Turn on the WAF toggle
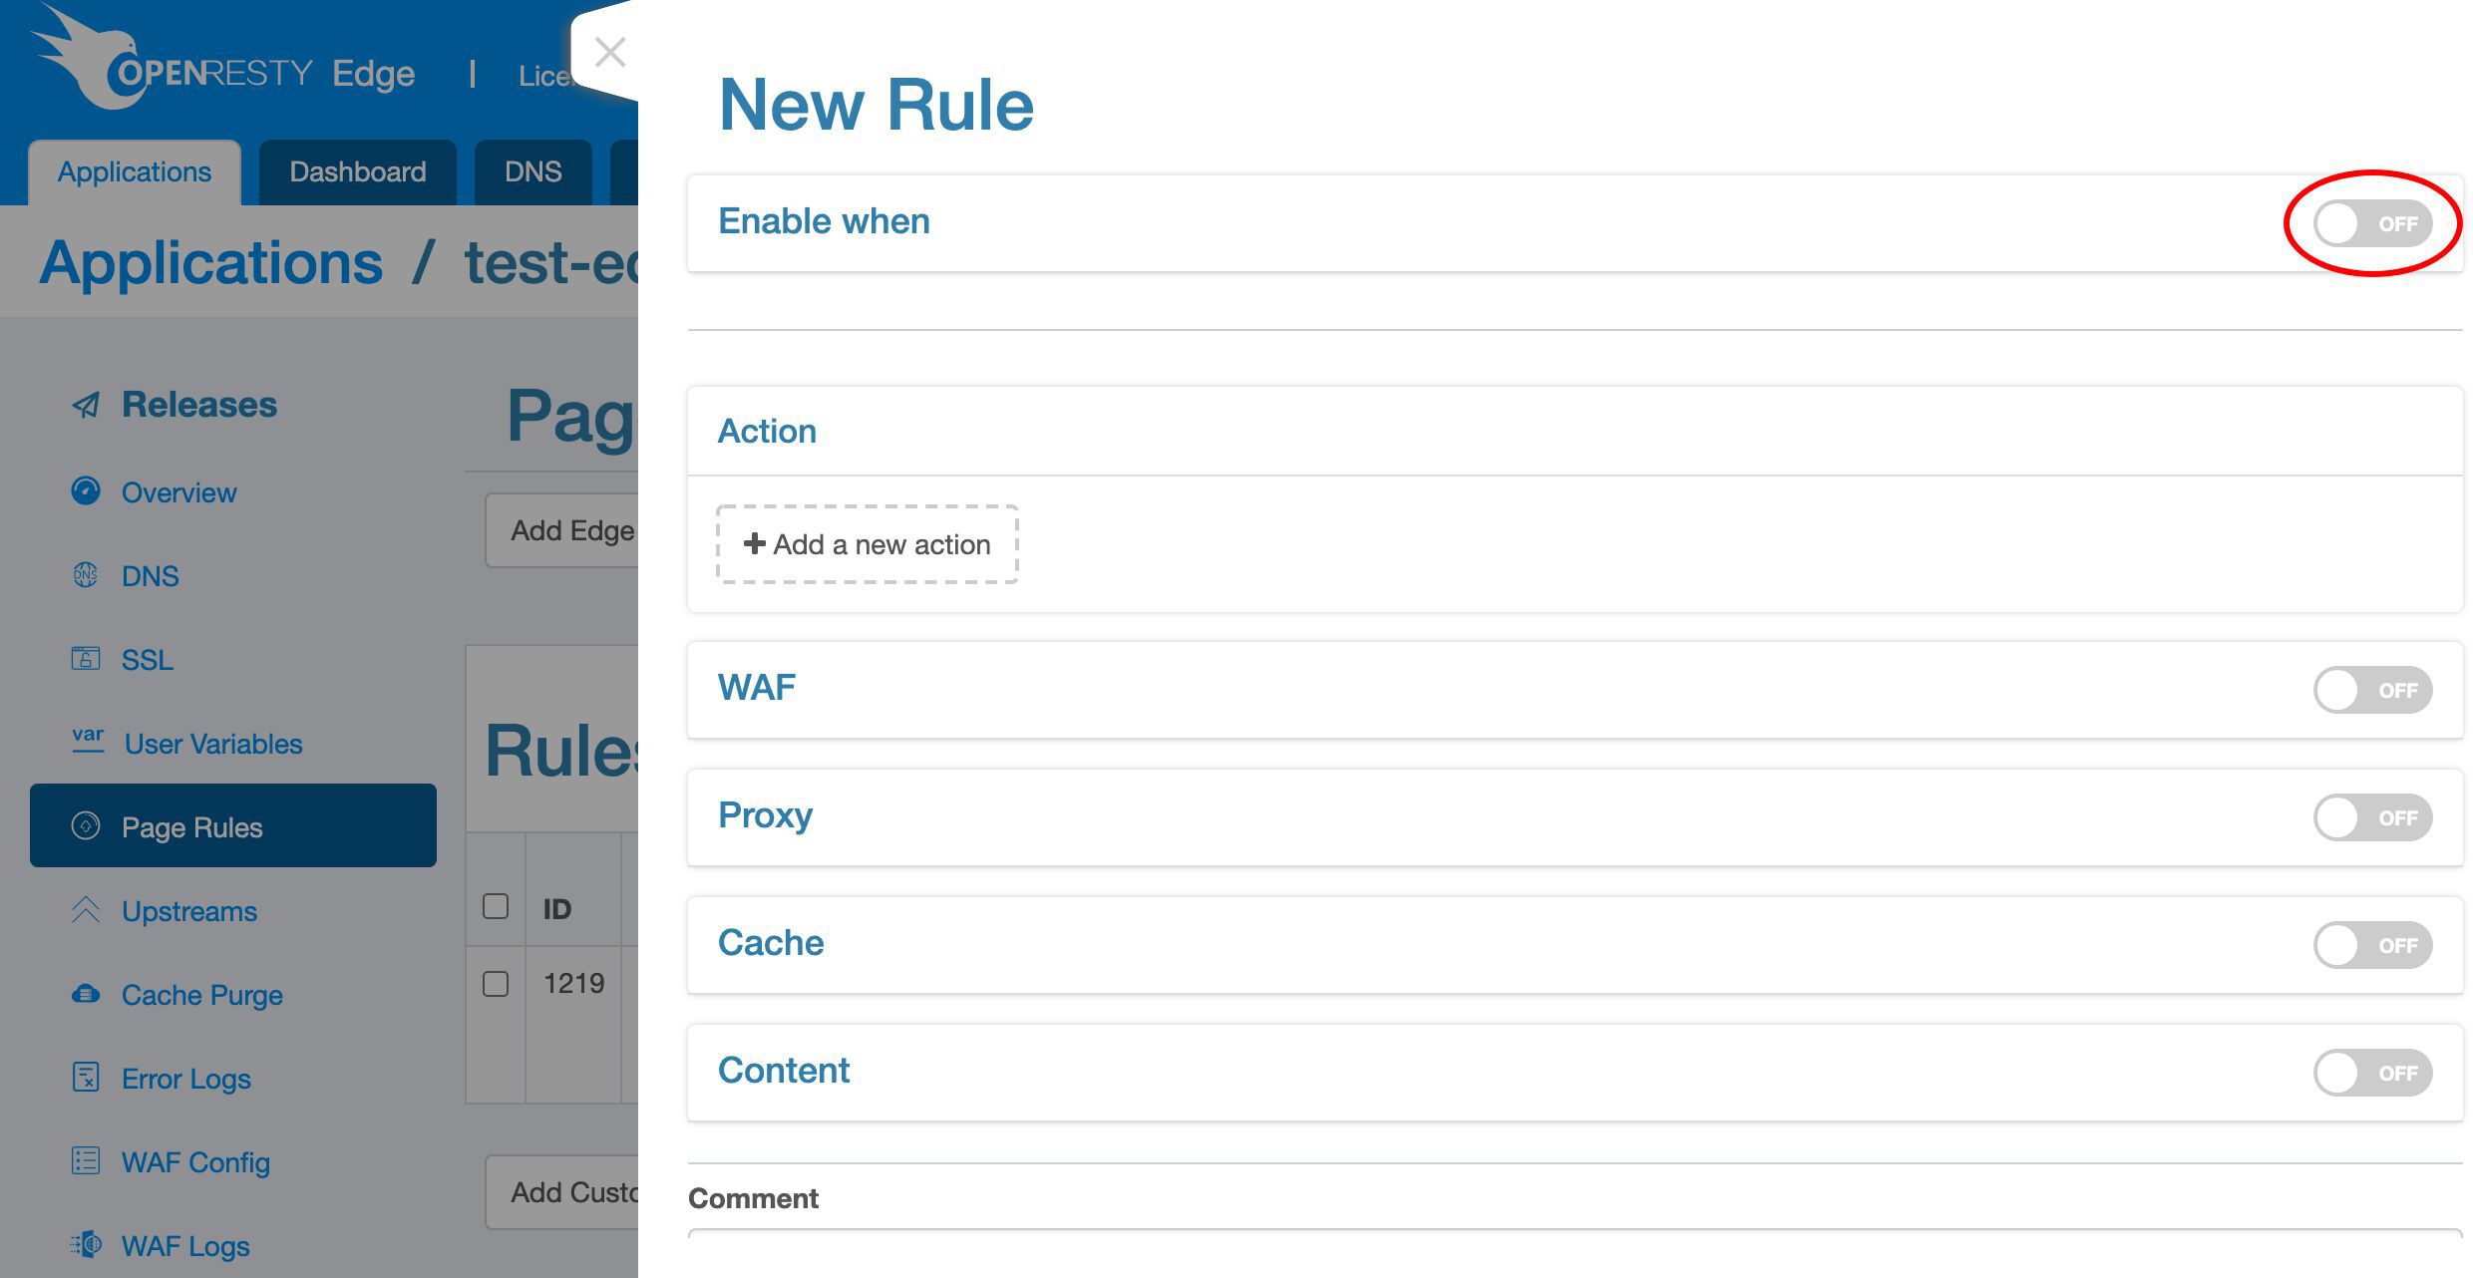 (x=2371, y=690)
